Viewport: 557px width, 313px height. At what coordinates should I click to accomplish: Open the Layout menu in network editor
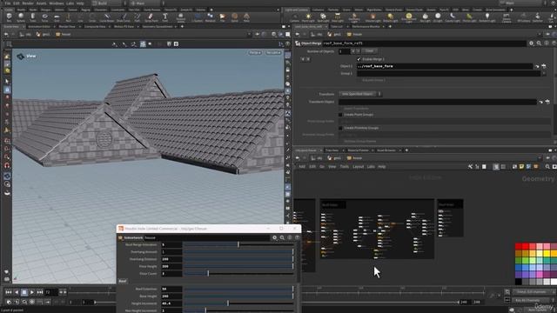pyautogui.click(x=358, y=166)
